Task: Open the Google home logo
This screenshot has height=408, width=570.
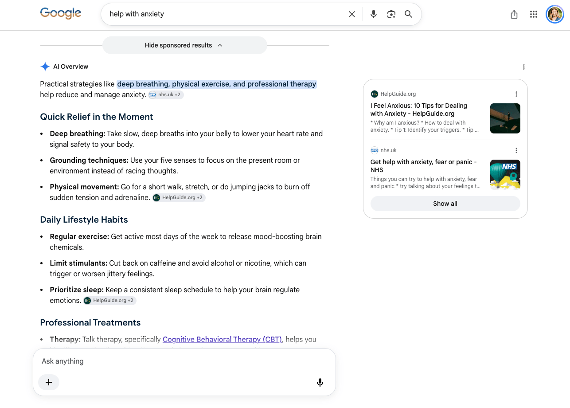Action: 61,14
